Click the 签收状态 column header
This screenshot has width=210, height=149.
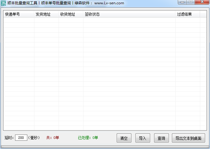[129, 14]
